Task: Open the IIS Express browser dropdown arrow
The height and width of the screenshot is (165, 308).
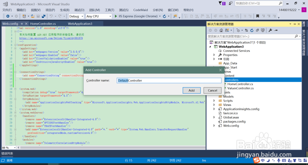Action: [x=160, y=16]
